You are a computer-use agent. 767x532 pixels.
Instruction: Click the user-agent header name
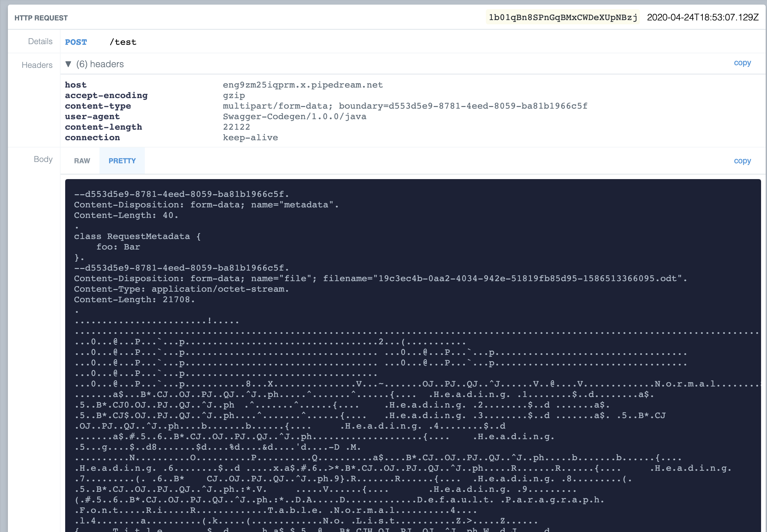[x=92, y=117]
